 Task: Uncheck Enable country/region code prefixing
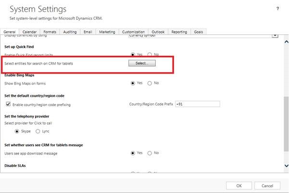click(x=8, y=104)
